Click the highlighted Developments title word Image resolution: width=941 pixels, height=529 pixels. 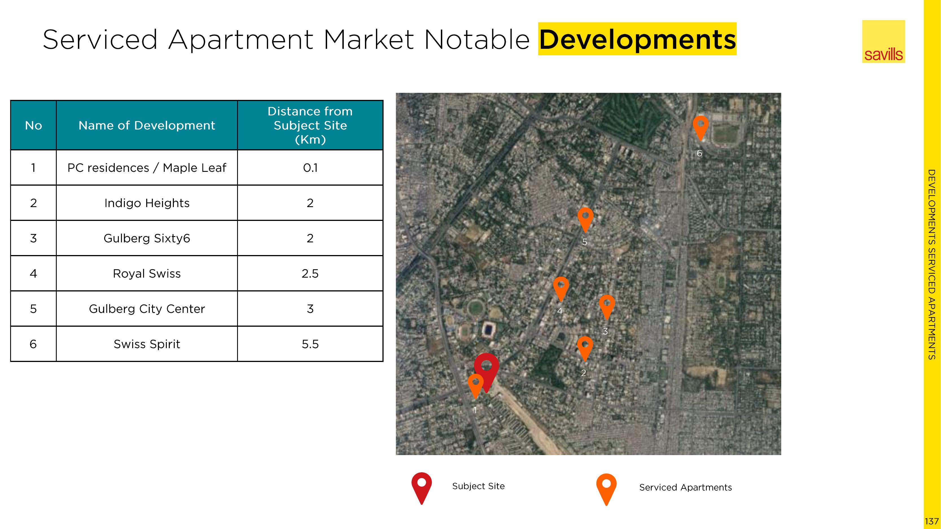click(637, 39)
